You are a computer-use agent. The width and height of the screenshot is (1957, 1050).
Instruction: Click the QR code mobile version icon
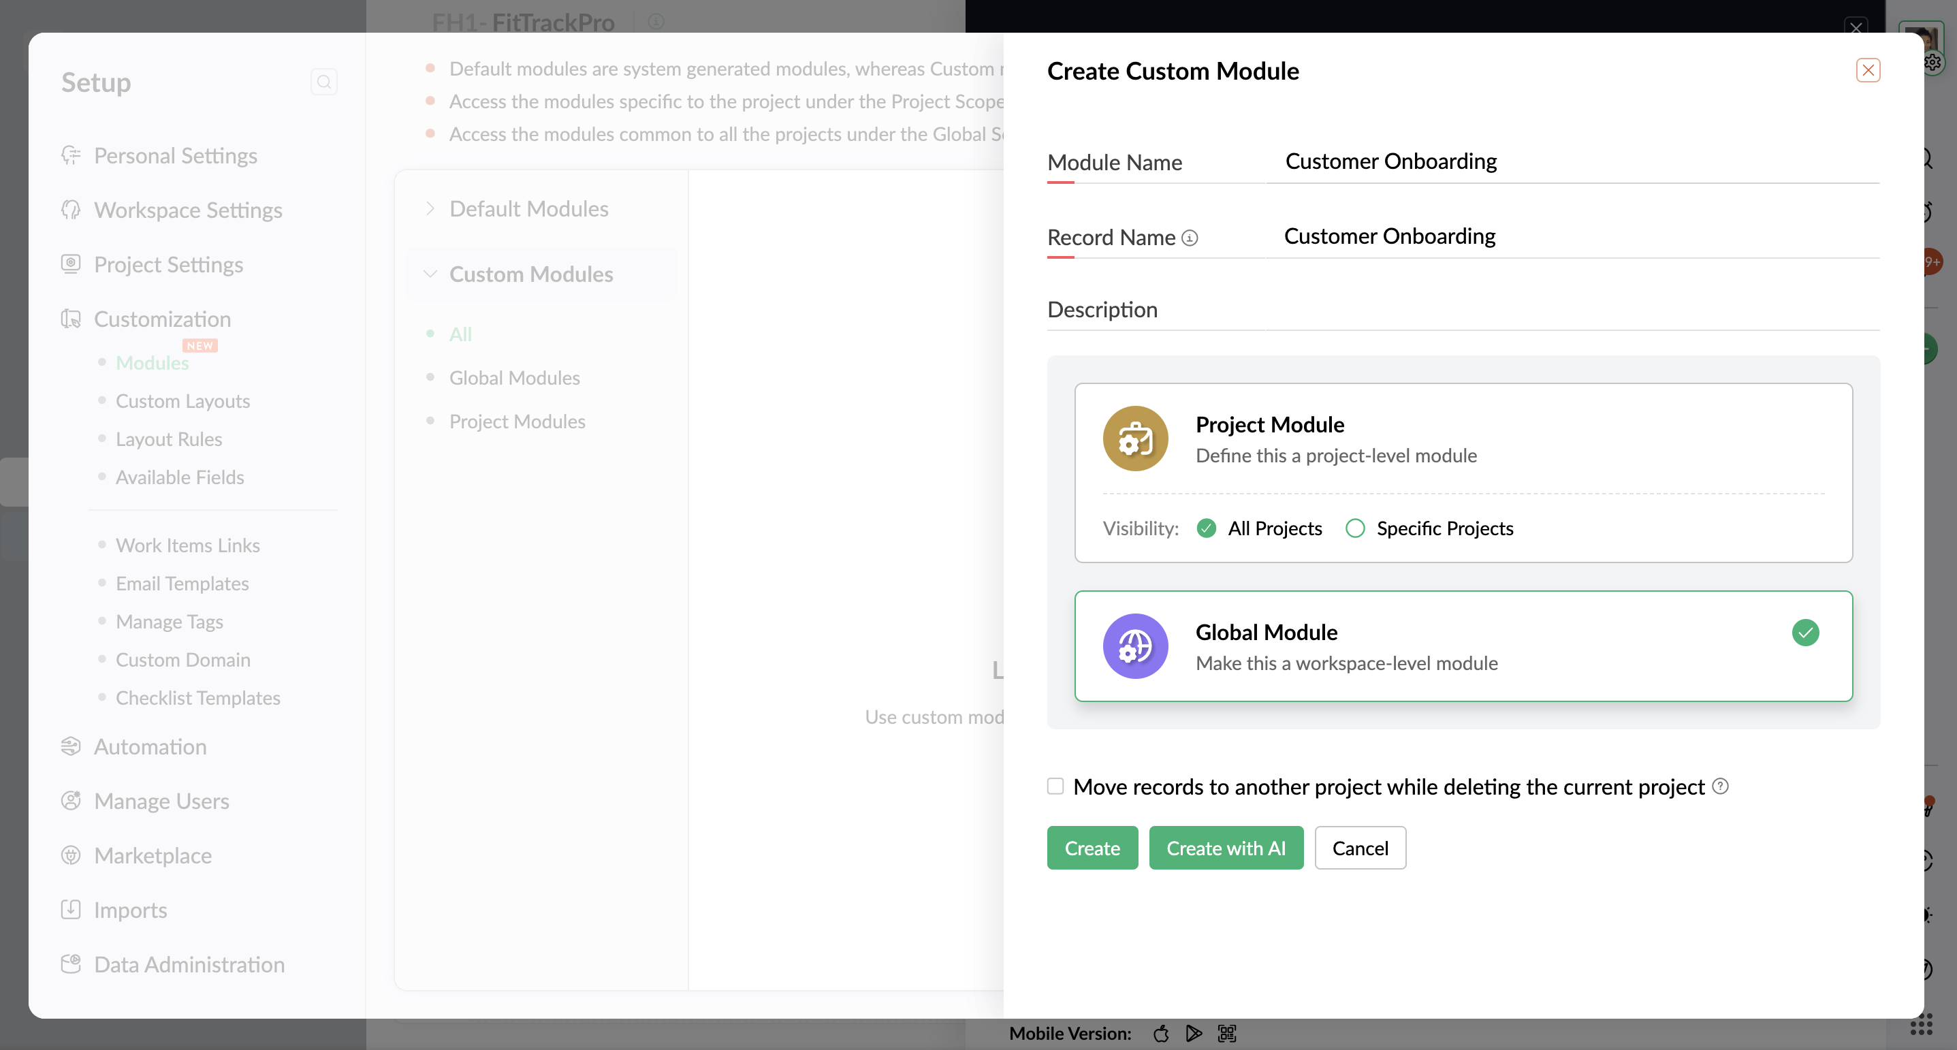[1227, 1033]
